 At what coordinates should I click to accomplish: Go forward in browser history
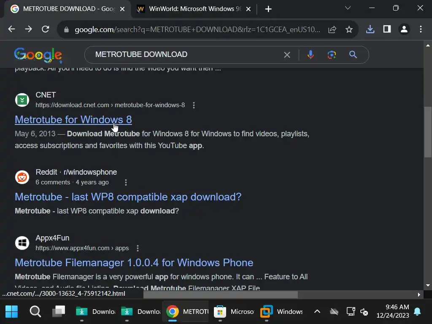[x=28, y=29]
